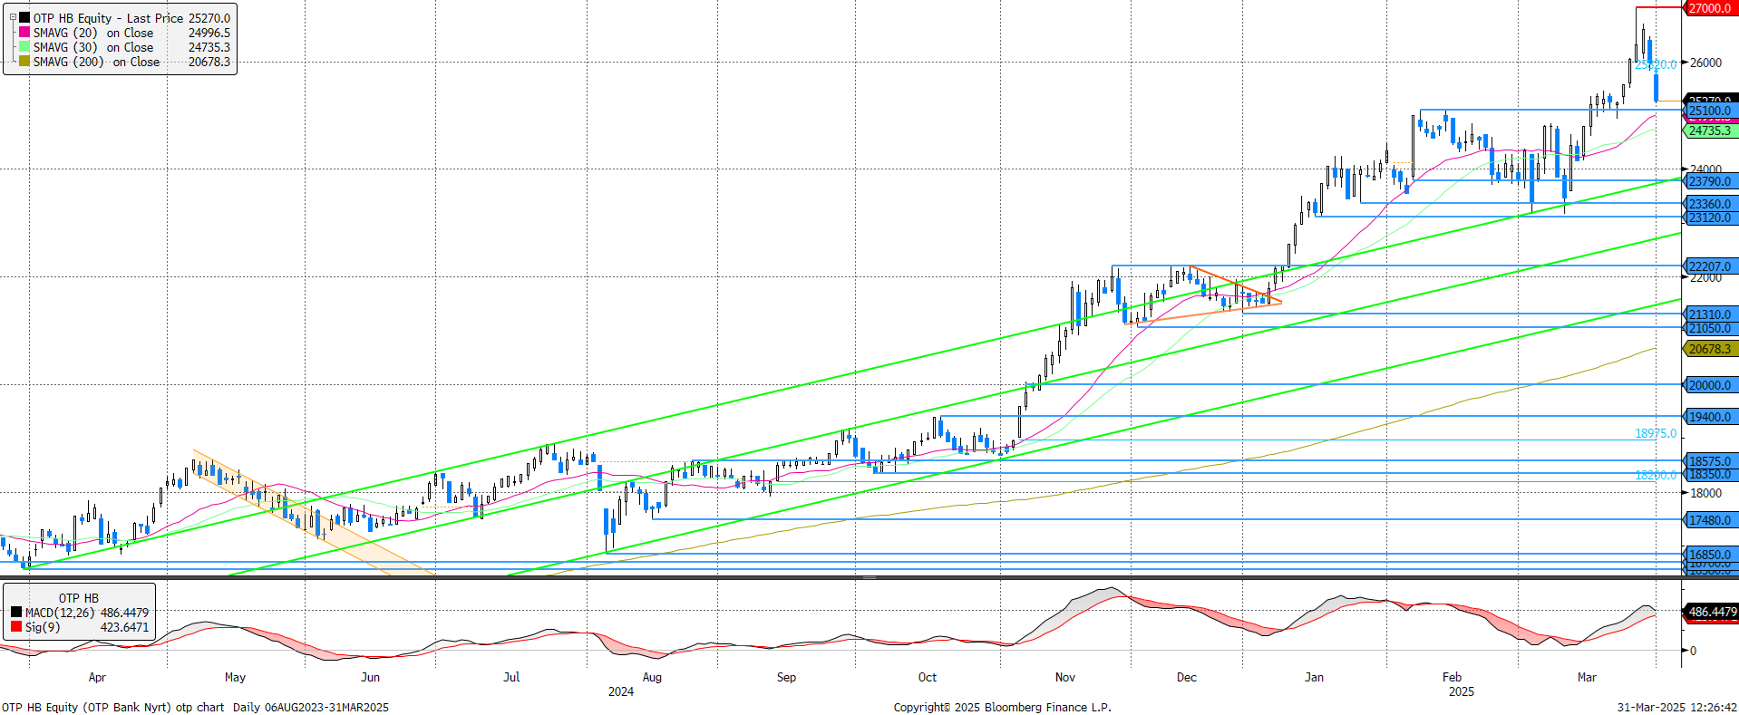Click the light blue 18975.0 annotation
The height and width of the screenshot is (715, 1739).
[x=1656, y=434]
